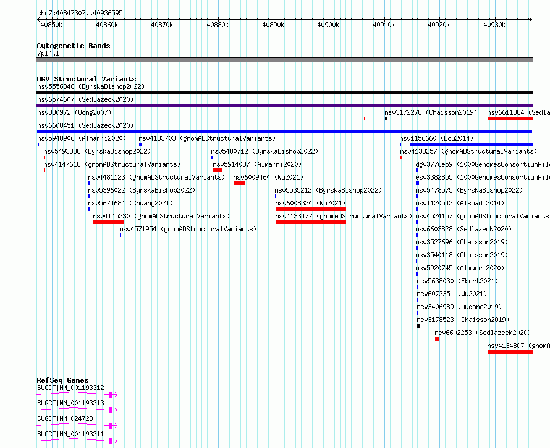
Task: Click nsv4133477 (gnomADStructuralVariants) label
Action: point(344,216)
